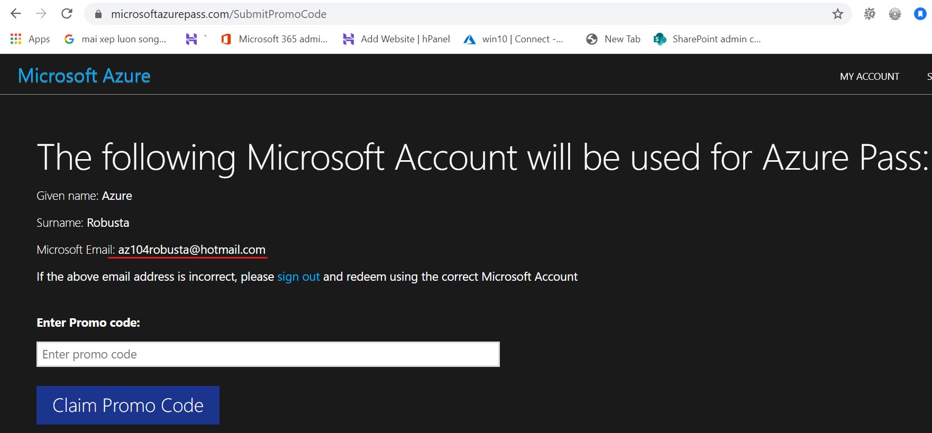The width and height of the screenshot is (932, 433).
Task: Open the bug-shaped extension icon
Action: [x=870, y=14]
